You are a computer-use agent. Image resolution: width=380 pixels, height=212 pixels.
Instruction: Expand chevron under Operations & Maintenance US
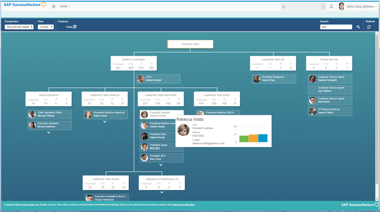(162, 192)
